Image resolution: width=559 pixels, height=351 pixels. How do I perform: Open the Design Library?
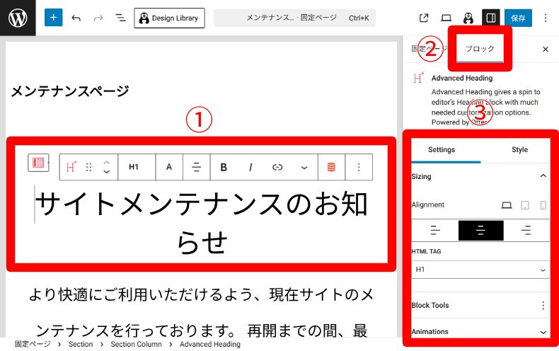click(169, 18)
